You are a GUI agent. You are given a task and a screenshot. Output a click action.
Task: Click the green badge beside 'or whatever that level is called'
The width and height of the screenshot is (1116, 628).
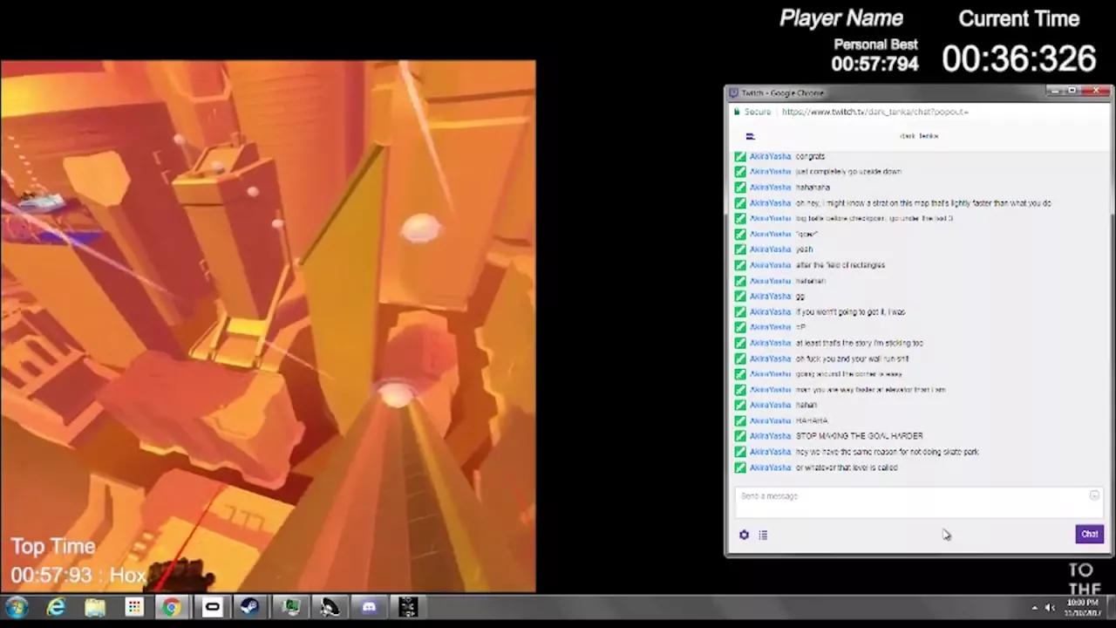[x=740, y=468]
